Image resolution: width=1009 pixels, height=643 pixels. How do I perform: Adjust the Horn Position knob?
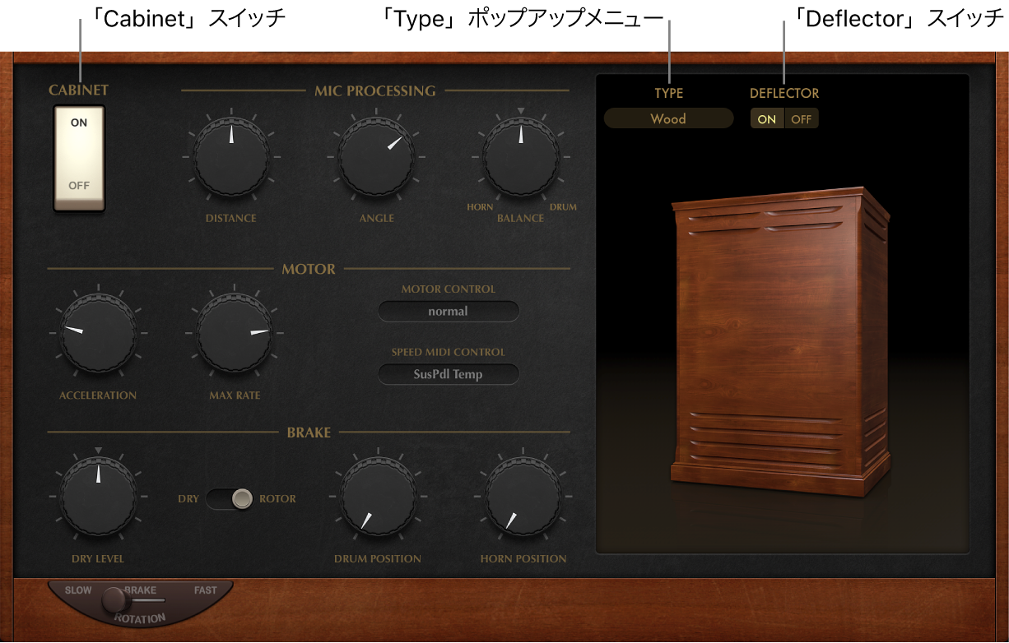tap(522, 497)
